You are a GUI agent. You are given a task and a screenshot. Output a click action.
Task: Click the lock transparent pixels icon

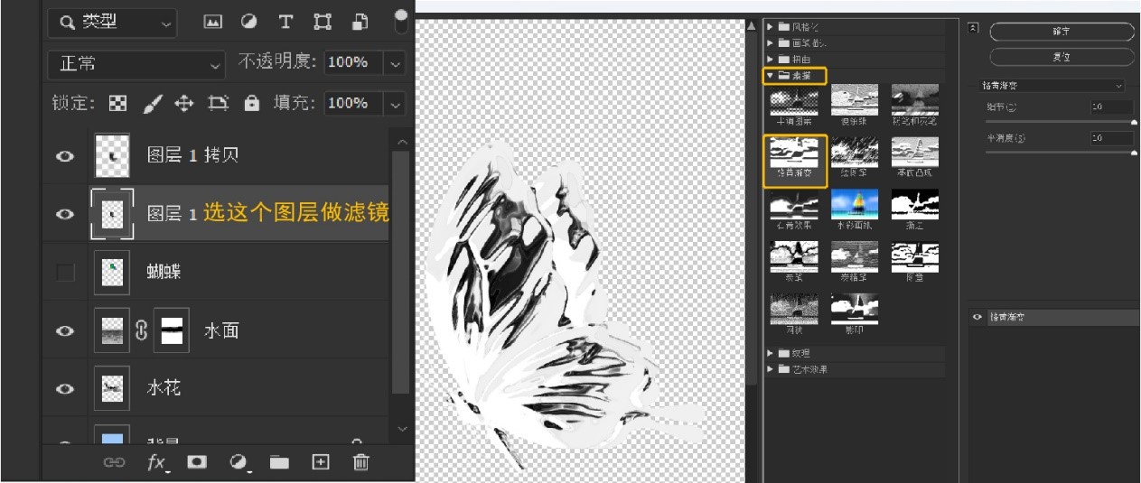coord(118,104)
